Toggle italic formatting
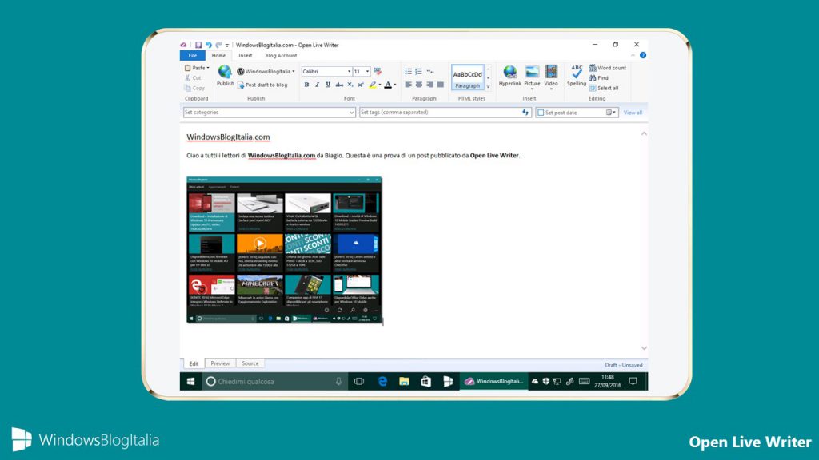The image size is (819, 460). [x=317, y=83]
